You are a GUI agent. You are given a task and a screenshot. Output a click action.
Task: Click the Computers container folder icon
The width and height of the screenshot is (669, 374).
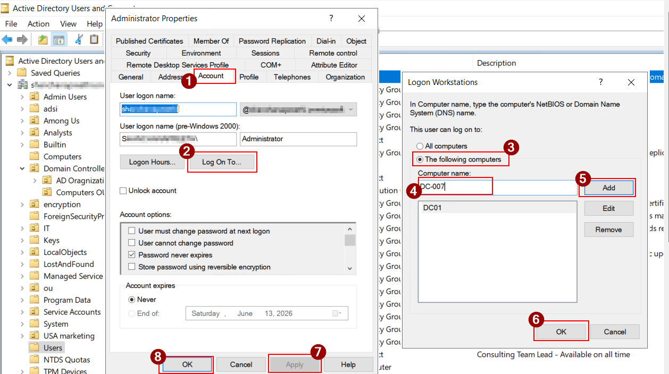(x=35, y=157)
